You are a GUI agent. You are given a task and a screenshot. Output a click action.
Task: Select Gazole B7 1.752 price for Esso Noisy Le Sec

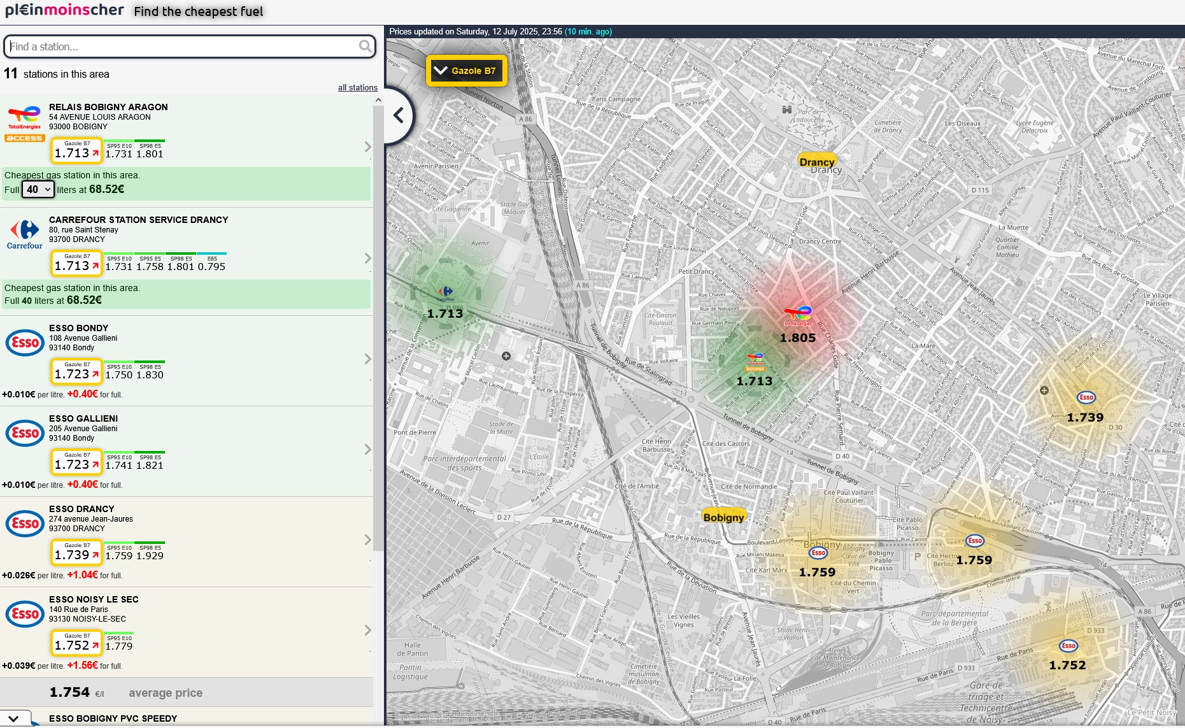pos(76,643)
